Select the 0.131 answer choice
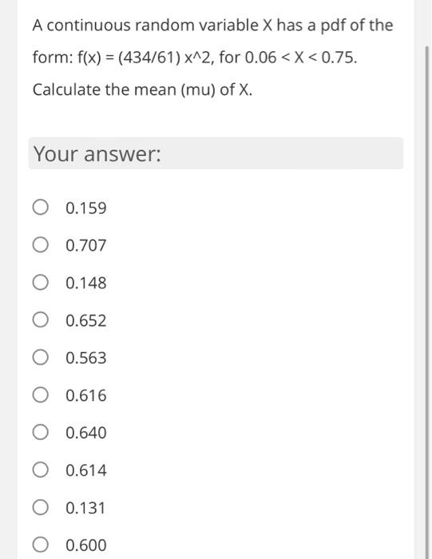This screenshot has width=432, height=559. pyautogui.click(x=40, y=507)
